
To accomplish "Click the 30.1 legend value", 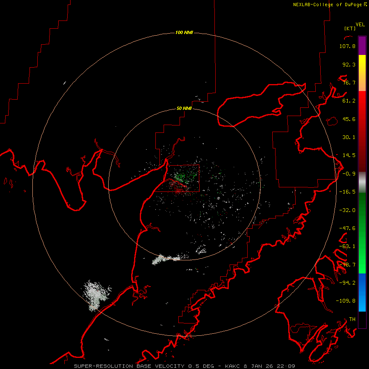I will tap(349, 137).
